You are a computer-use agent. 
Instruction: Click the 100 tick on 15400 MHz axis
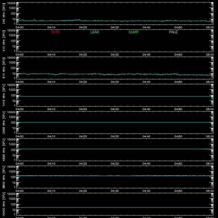[x=13, y=204]
